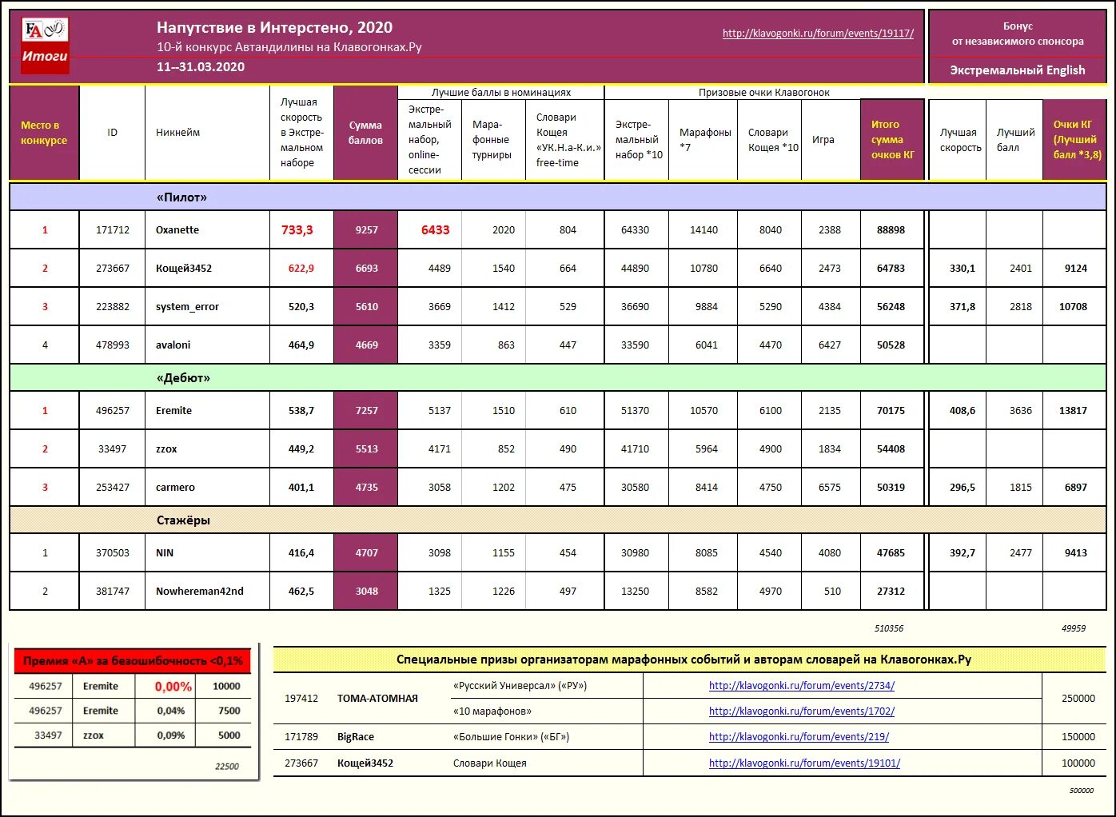Screen dimensions: 1116x817
Task: Select the nickname Nowhereman42nd
Action: pyautogui.click(x=200, y=592)
